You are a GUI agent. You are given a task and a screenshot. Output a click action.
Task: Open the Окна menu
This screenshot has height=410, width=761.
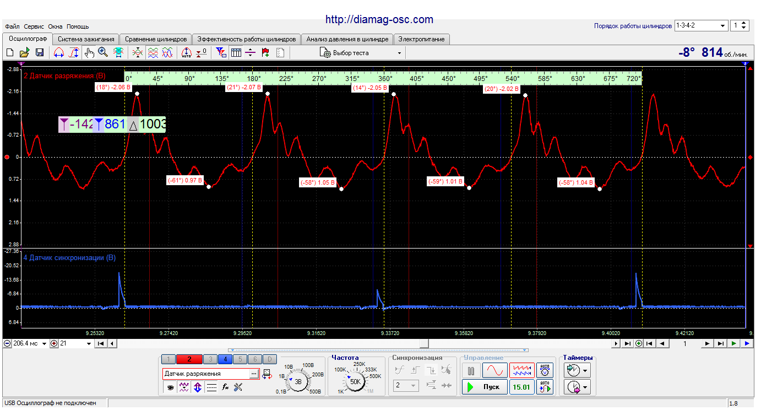click(x=55, y=26)
